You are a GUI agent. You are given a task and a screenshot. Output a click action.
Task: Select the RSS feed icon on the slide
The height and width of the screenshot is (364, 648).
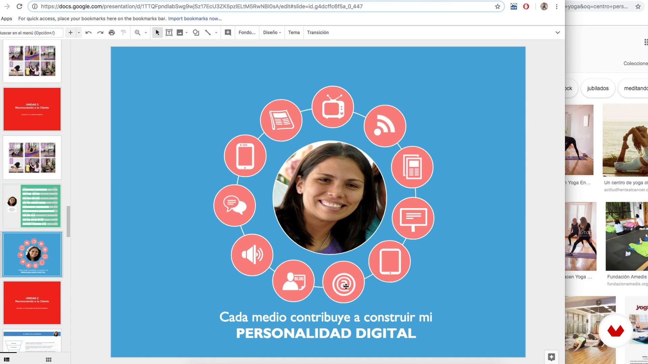point(385,126)
